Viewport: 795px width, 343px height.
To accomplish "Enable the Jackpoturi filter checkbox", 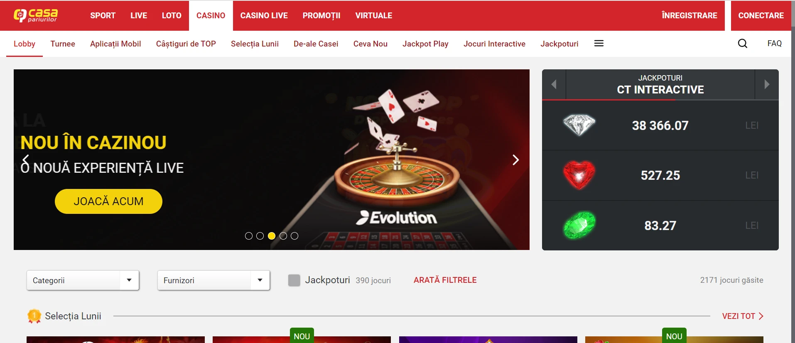I will (294, 280).
